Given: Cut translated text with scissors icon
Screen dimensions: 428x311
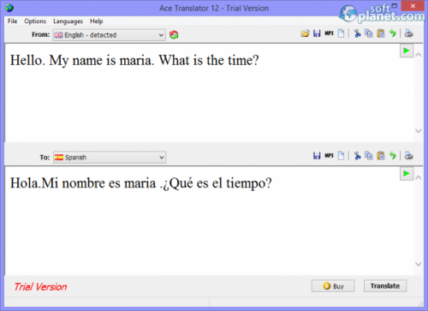Looking at the screenshot, I should [357, 156].
